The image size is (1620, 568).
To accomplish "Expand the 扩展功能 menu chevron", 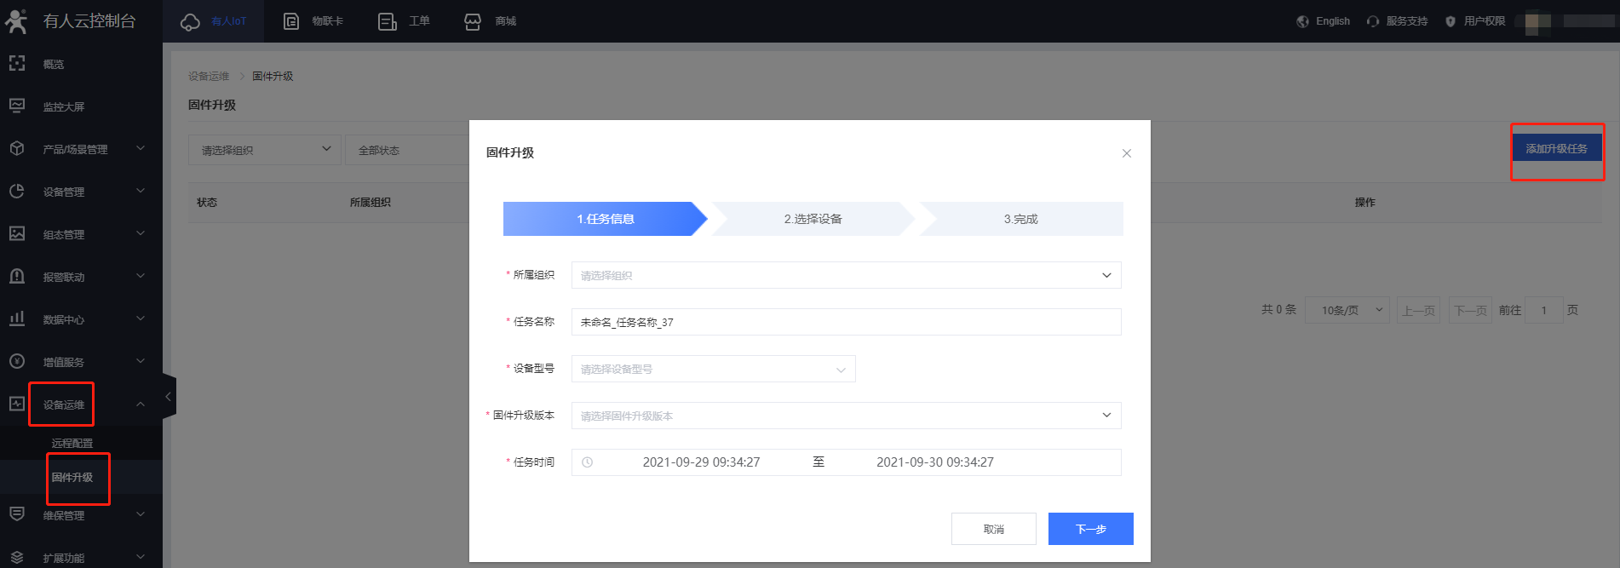I will (x=141, y=557).
